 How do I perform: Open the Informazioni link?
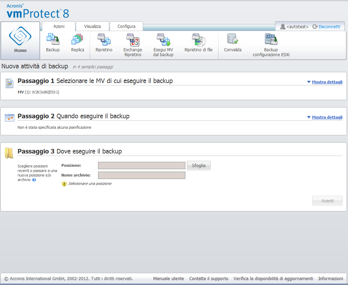pyautogui.click(x=331, y=279)
